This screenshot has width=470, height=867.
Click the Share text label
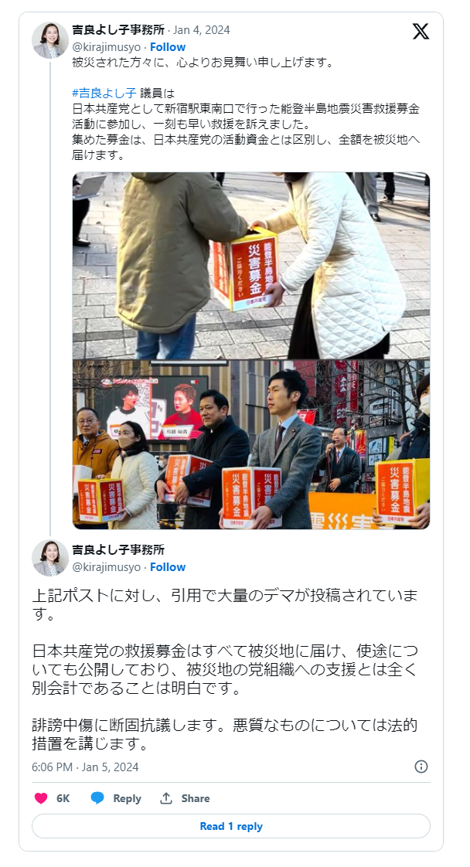(195, 798)
